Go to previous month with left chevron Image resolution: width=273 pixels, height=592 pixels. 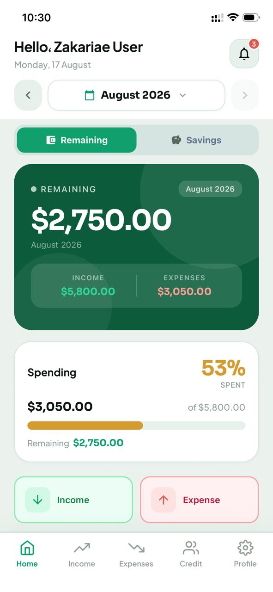click(x=28, y=95)
